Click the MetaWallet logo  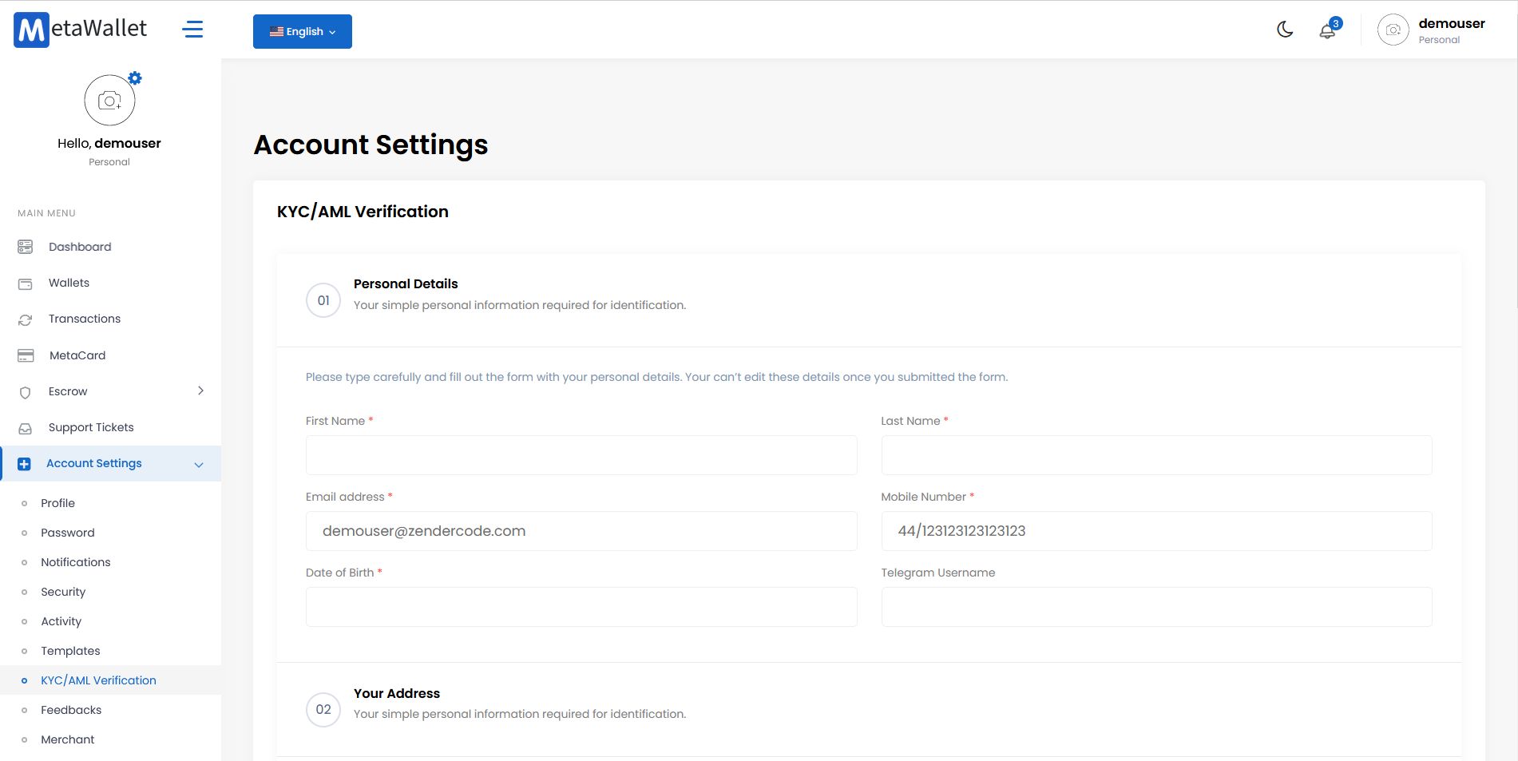tap(81, 30)
